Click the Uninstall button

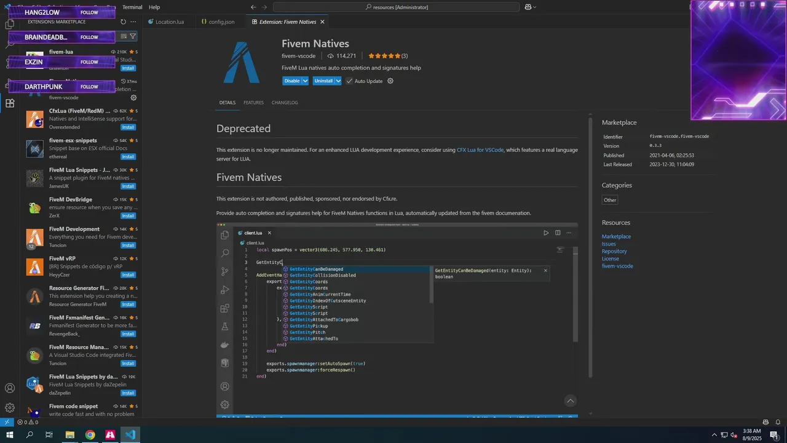point(323,81)
